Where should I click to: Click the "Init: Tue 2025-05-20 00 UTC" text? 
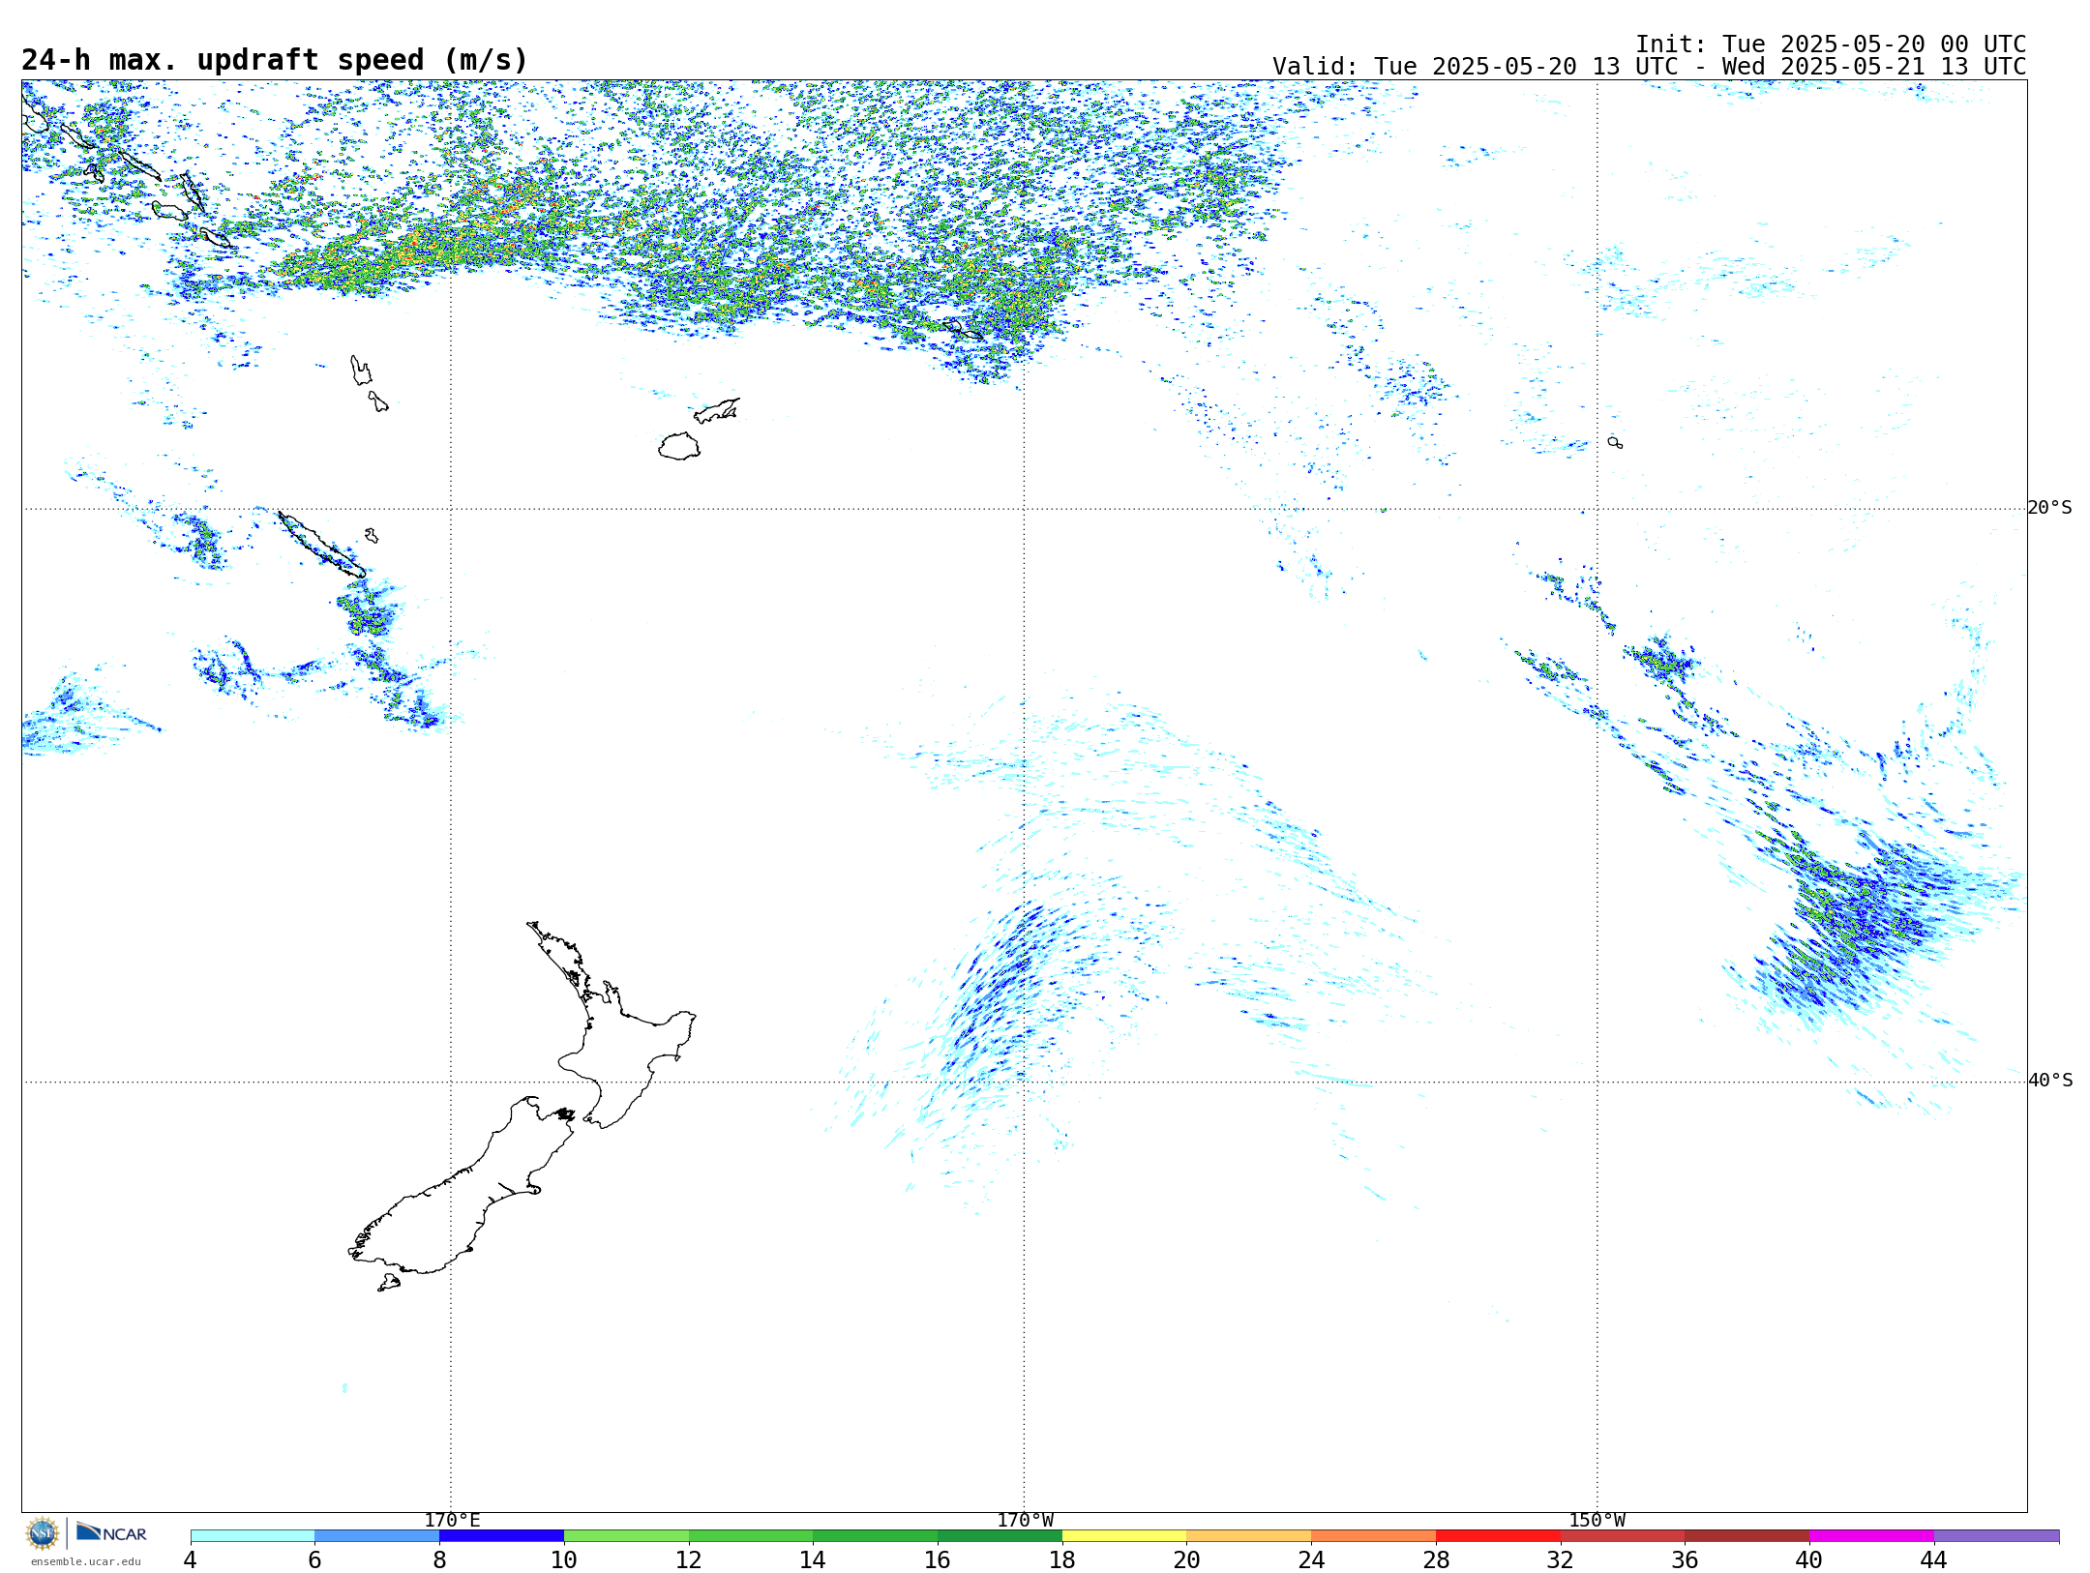click(x=1831, y=45)
